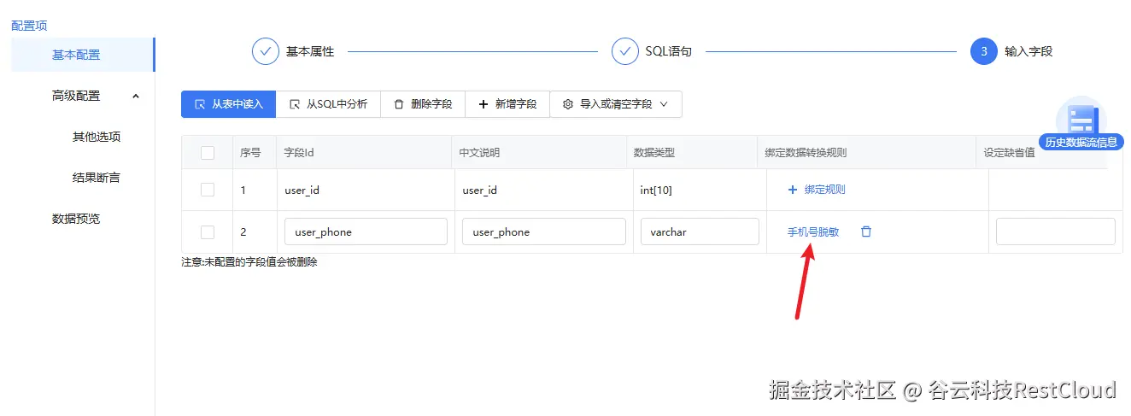Open 其他选项 in the sidebar
Image resolution: width=1131 pixels, height=416 pixels.
[97, 137]
